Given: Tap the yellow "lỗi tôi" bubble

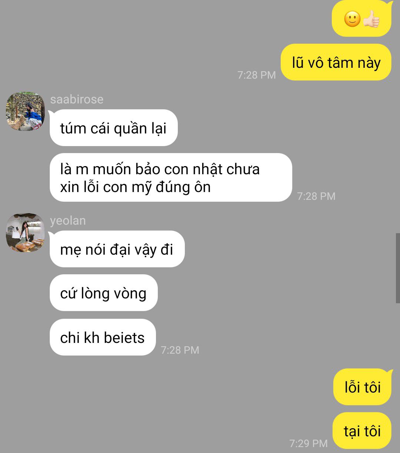Looking at the screenshot, I should 362,387.
